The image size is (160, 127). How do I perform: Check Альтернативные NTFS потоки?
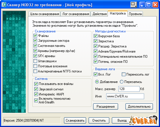coord(35,71)
